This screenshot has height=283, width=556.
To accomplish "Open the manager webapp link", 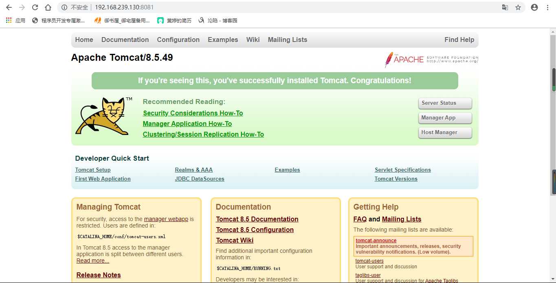I will [166, 219].
